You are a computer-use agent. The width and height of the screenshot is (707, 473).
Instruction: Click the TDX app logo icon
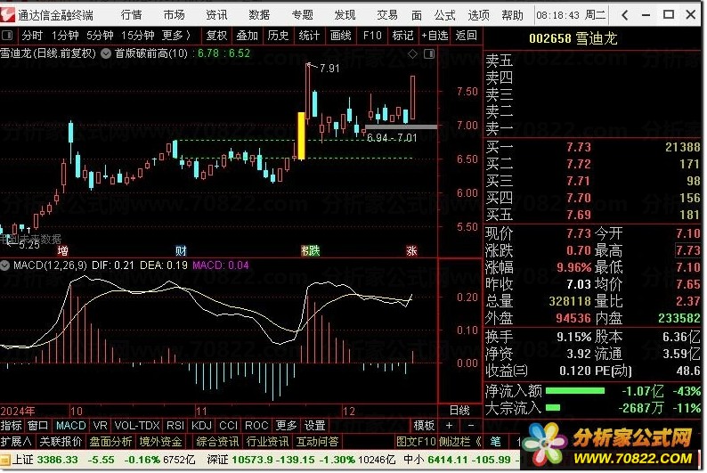[8, 15]
